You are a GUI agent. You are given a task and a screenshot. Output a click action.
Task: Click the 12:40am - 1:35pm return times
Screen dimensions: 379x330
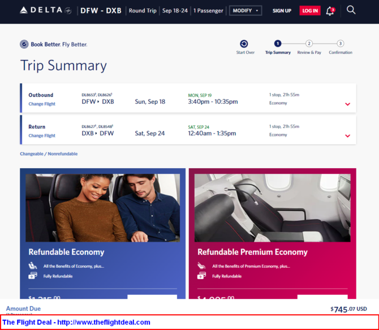click(x=212, y=134)
